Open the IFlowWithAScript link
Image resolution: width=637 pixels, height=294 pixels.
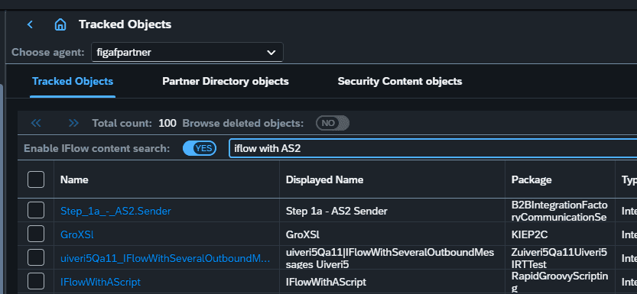point(100,282)
